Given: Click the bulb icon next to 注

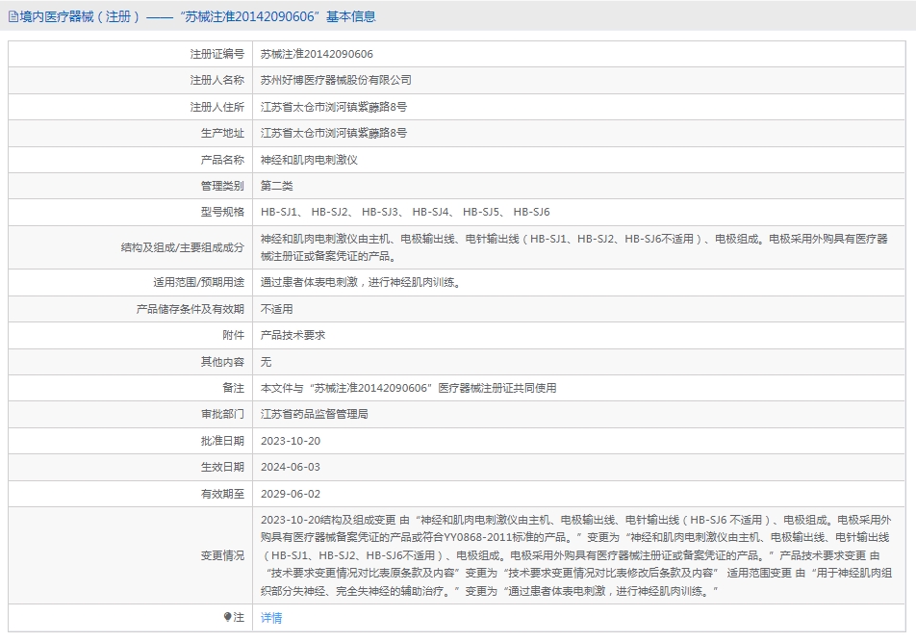Looking at the screenshot, I should [x=227, y=617].
